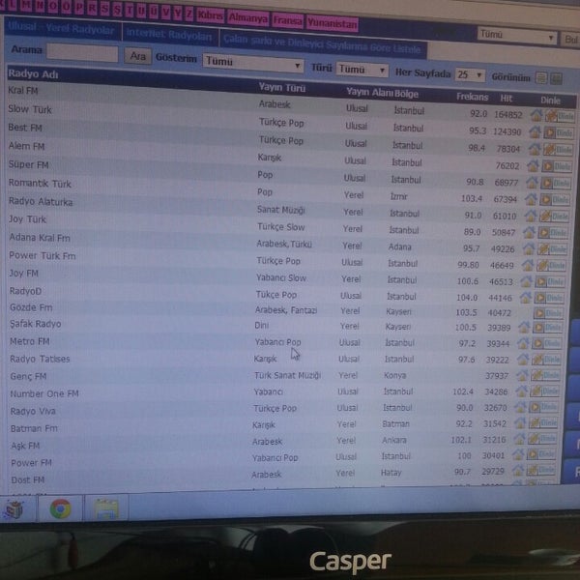Open the top-right Tümü dropdown beside Bul

517,36
